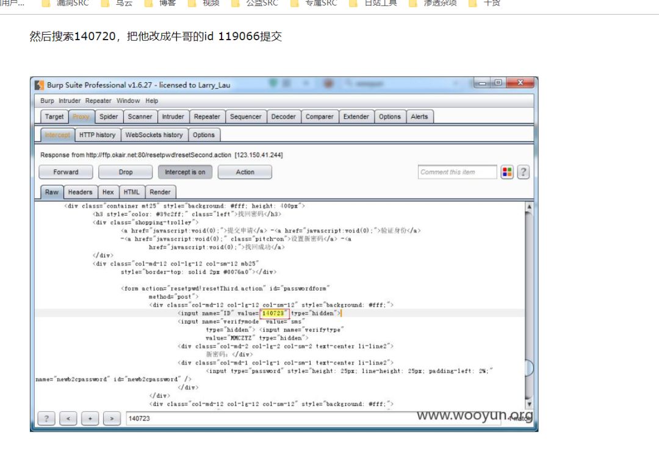The height and width of the screenshot is (465, 659).
Task: Click the highlighted 140723 ID value
Action: click(273, 313)
